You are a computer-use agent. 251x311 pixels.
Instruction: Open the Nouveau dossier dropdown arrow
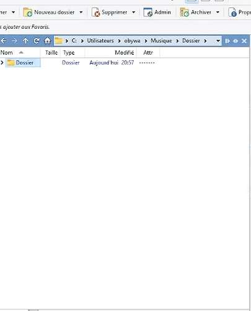click(81, 12)
